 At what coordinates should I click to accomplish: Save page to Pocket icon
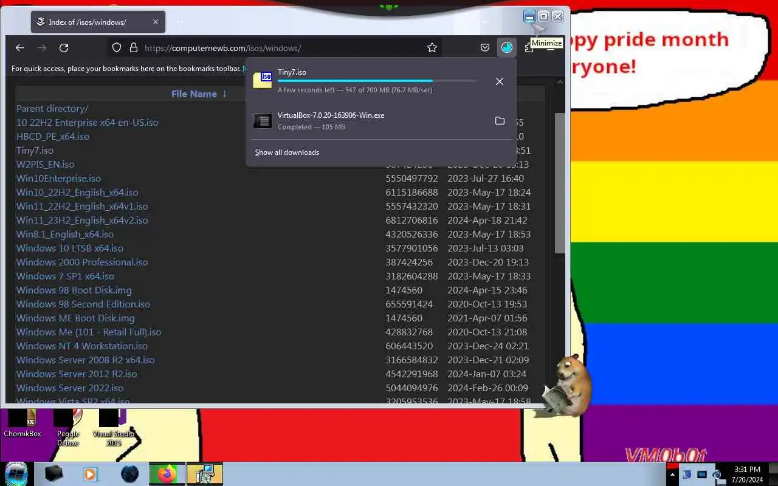click(x=485, y=47)
